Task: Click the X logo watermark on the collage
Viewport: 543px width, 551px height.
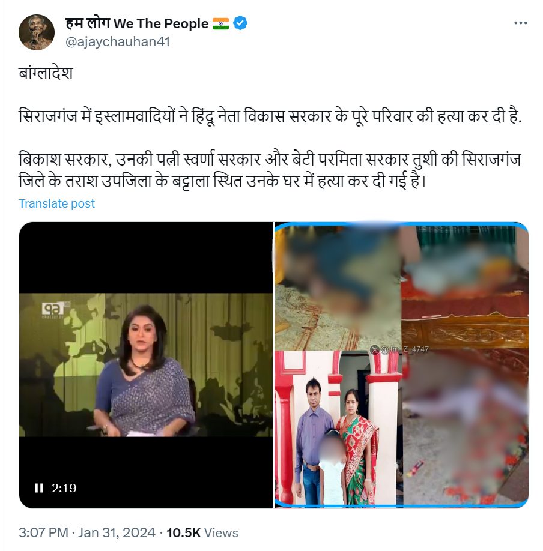Action: click(x=375, y=349)
